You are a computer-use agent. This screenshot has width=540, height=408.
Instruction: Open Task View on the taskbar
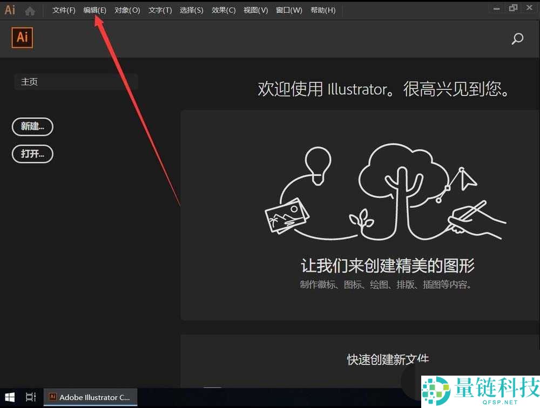tap(31, 397)
